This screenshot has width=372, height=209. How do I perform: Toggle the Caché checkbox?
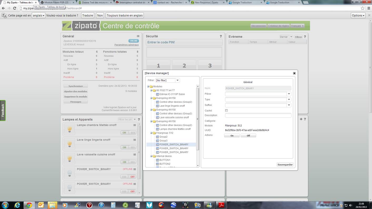tap(226, 110)
